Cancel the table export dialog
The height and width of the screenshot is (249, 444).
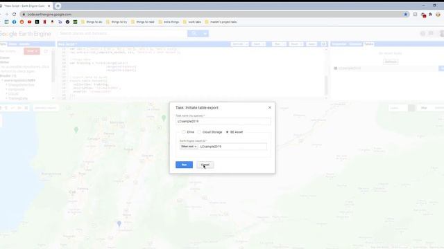click(205, 165)
